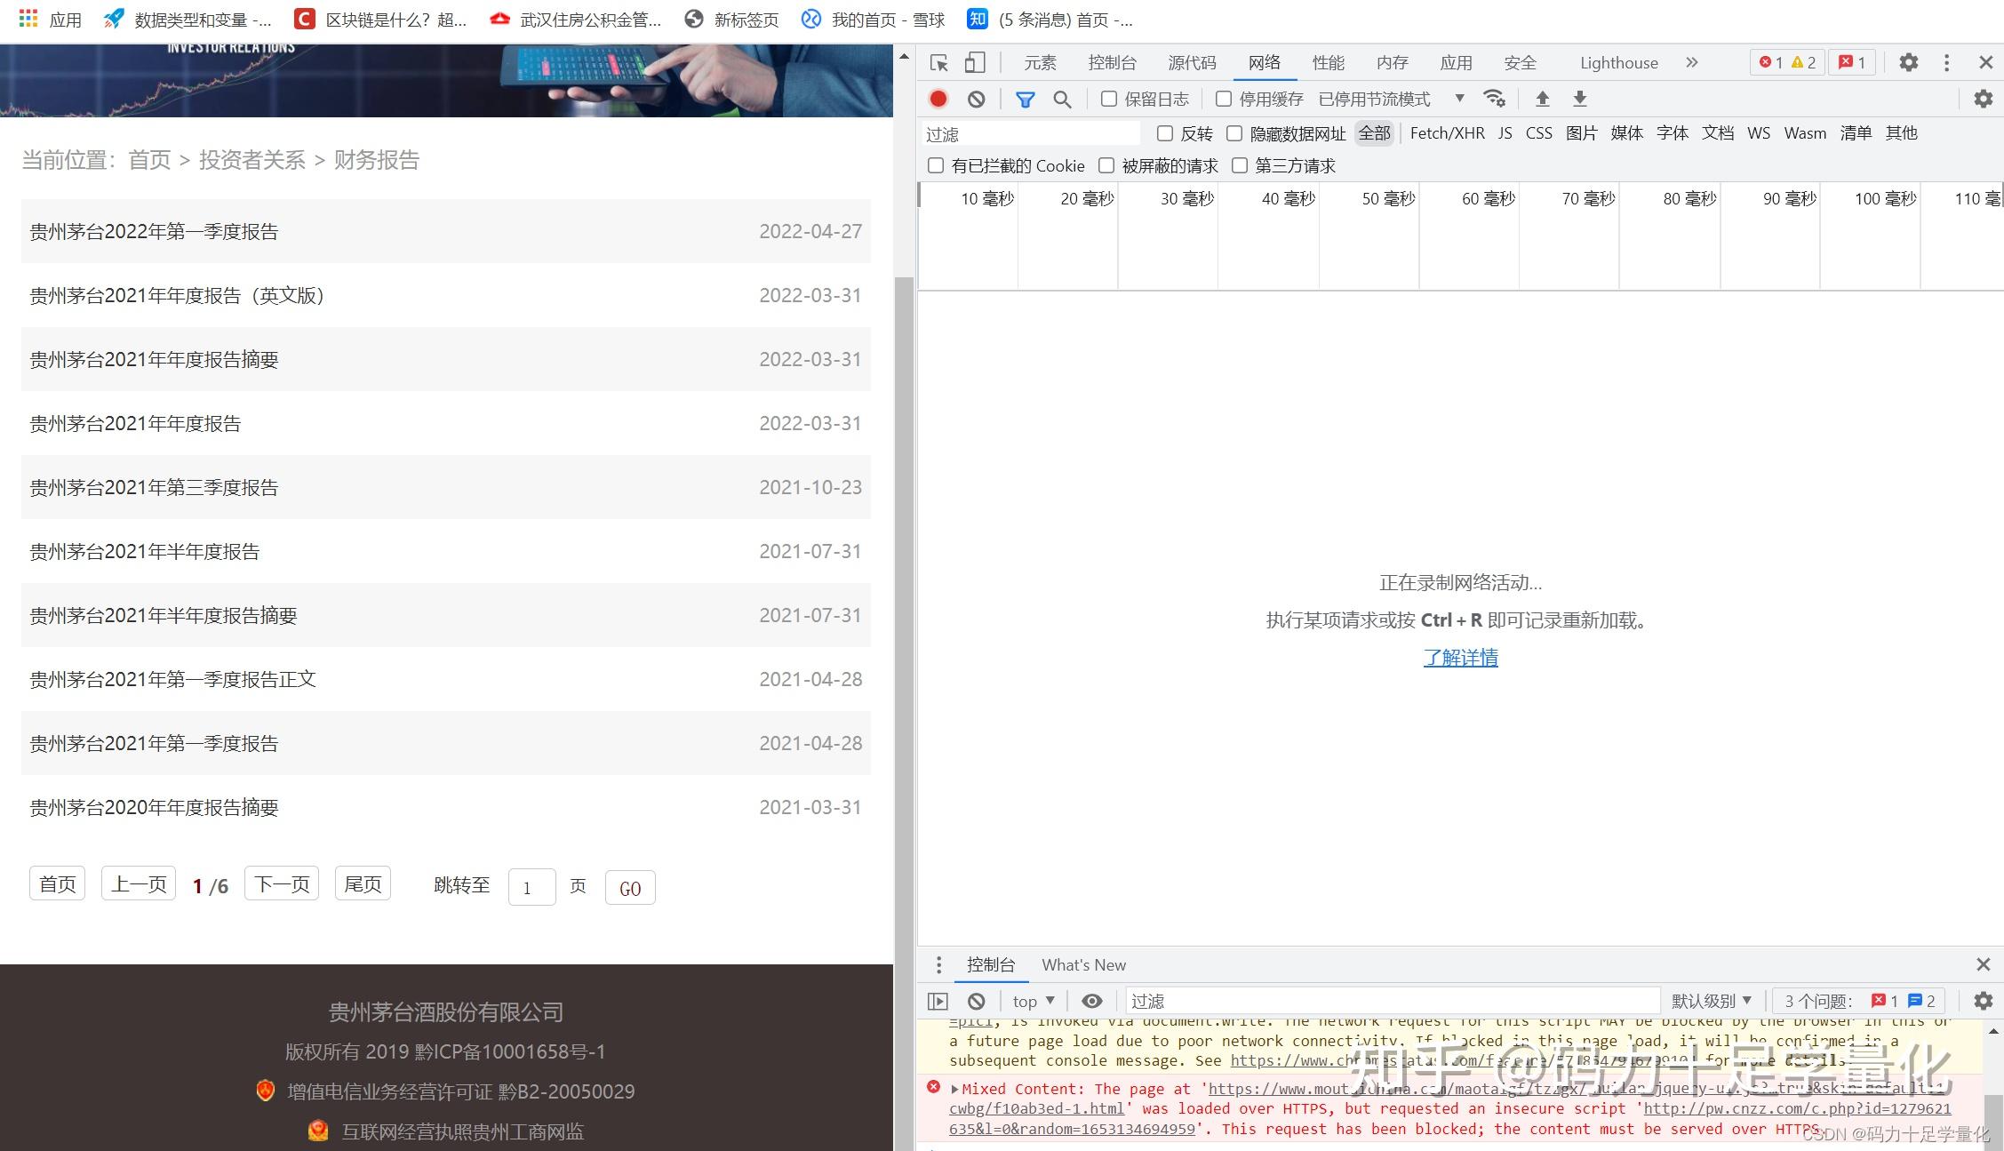The height and width of the screenshot is (1151, 2004).
Task: Show console sidebar icon
Action: (x=938, y=1001)
